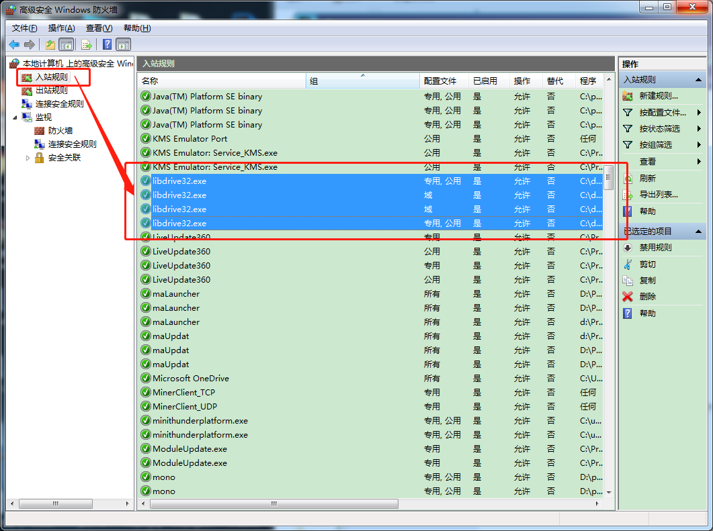This screenshot has height=531, width=713.
Task: Select the first ModuleUpdate.exe rule row
Action: 371,449
